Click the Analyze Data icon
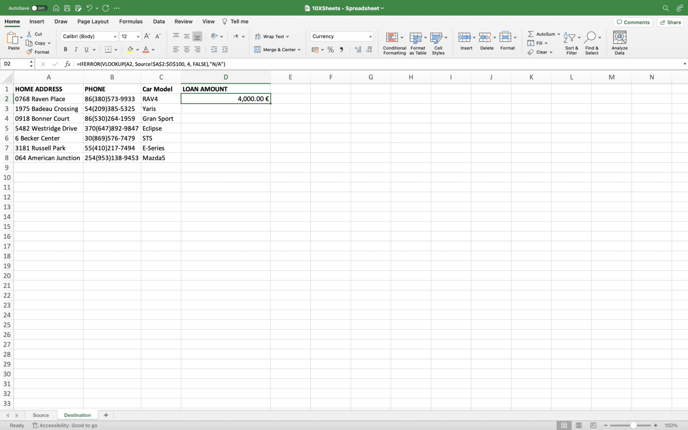The height and width of the screenshot is (430, 688). [619, 43]
